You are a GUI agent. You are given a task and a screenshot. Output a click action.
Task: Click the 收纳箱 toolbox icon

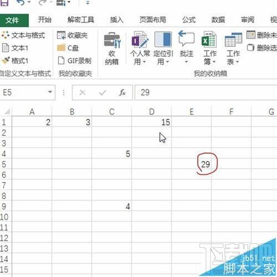(112, 40)
